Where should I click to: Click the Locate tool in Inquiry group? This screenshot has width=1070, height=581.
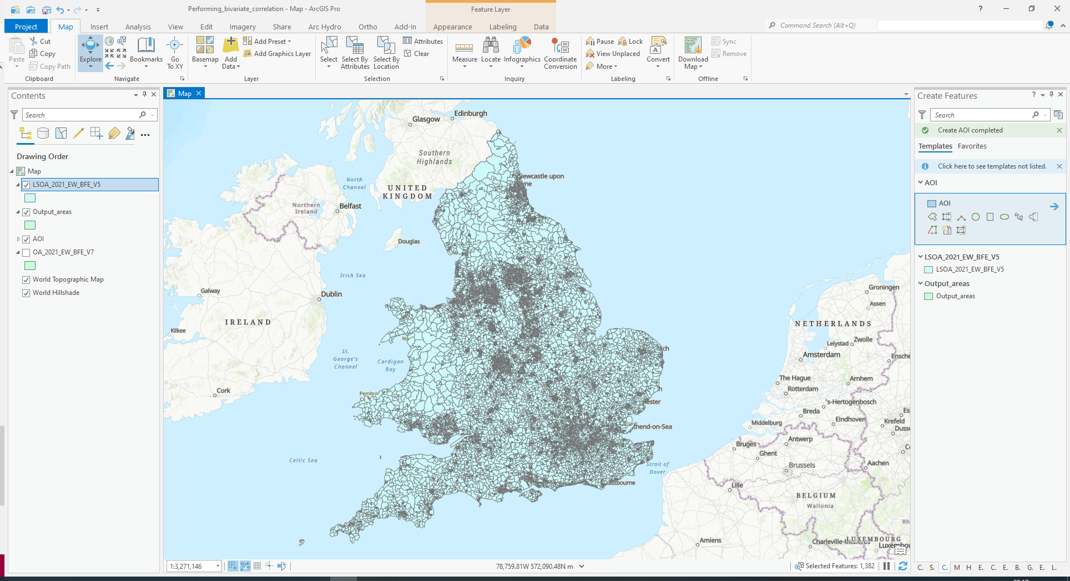coord(491,53)
